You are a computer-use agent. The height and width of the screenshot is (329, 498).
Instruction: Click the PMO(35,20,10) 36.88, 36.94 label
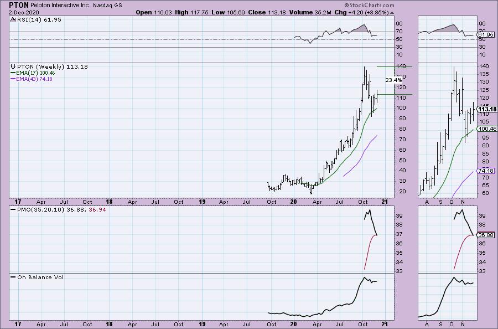pyautogui.click(x=61, y=210)
